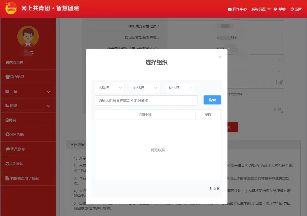This screenshot has width=307, height=216.
Task: Open 系统设置 menu in header
Action: 261,9
